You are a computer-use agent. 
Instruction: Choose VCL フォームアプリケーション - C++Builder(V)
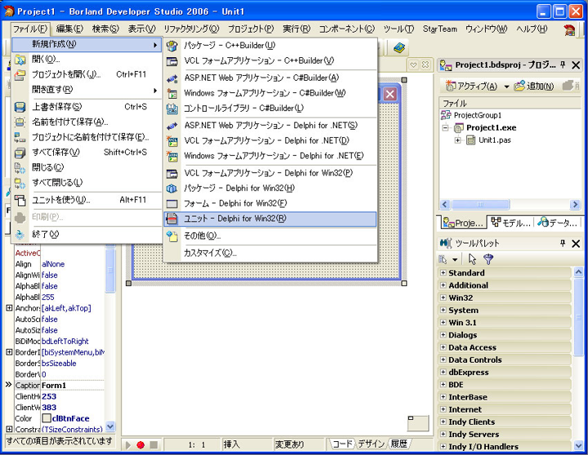tap(270, 60)
